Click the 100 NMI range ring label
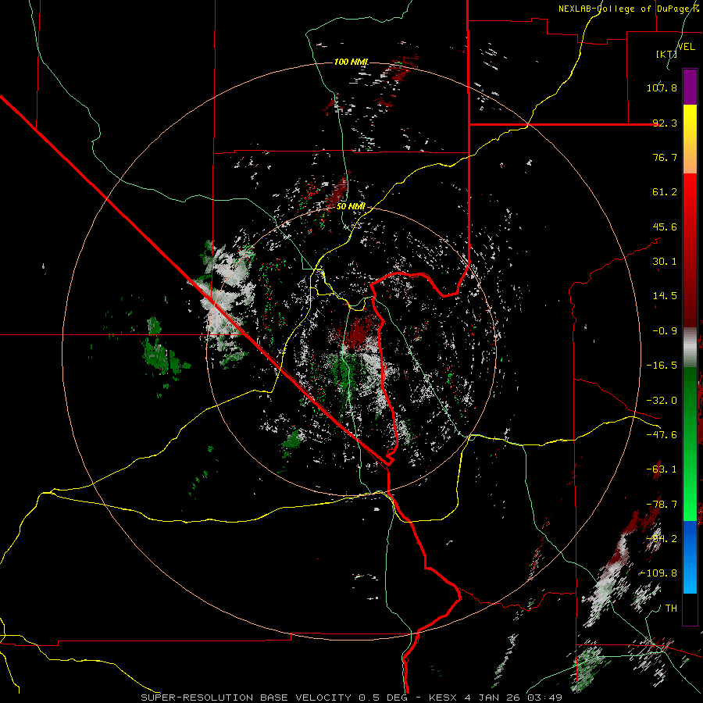The height and width of the screenshot is (703, 703). pyautogui.click(x=351, y=62)
